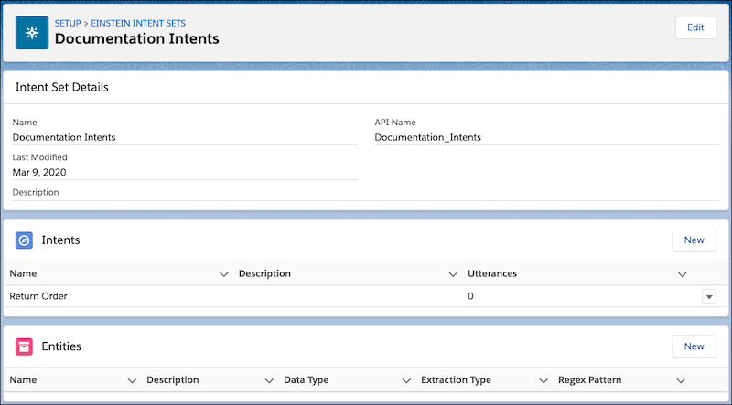Click the Intents section title
The width and height of the screenshot is (732, 405).
(60, 240)
